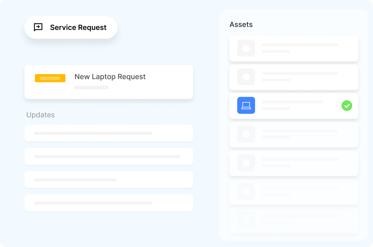Click the Assets panel heading
Screen dimensions: 373x247
coord(241,24)
